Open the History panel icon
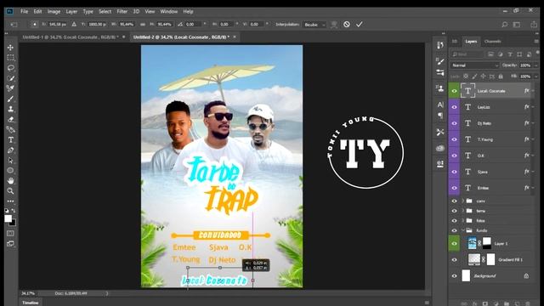Screen dimensions: 544x306 440,45
